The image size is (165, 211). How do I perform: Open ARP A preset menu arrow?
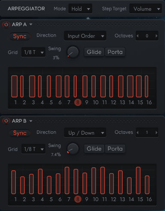31,24
